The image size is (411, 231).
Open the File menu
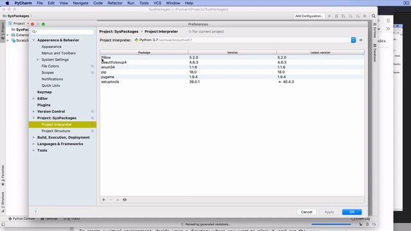(40, 3)
